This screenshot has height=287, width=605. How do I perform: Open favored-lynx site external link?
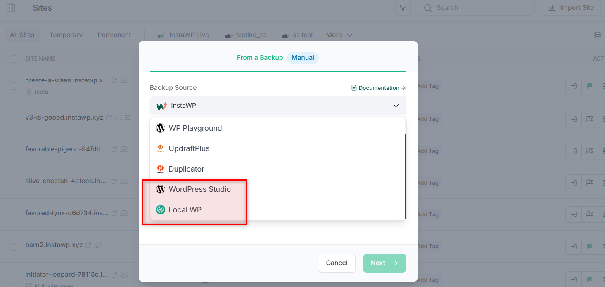point(114,213)
